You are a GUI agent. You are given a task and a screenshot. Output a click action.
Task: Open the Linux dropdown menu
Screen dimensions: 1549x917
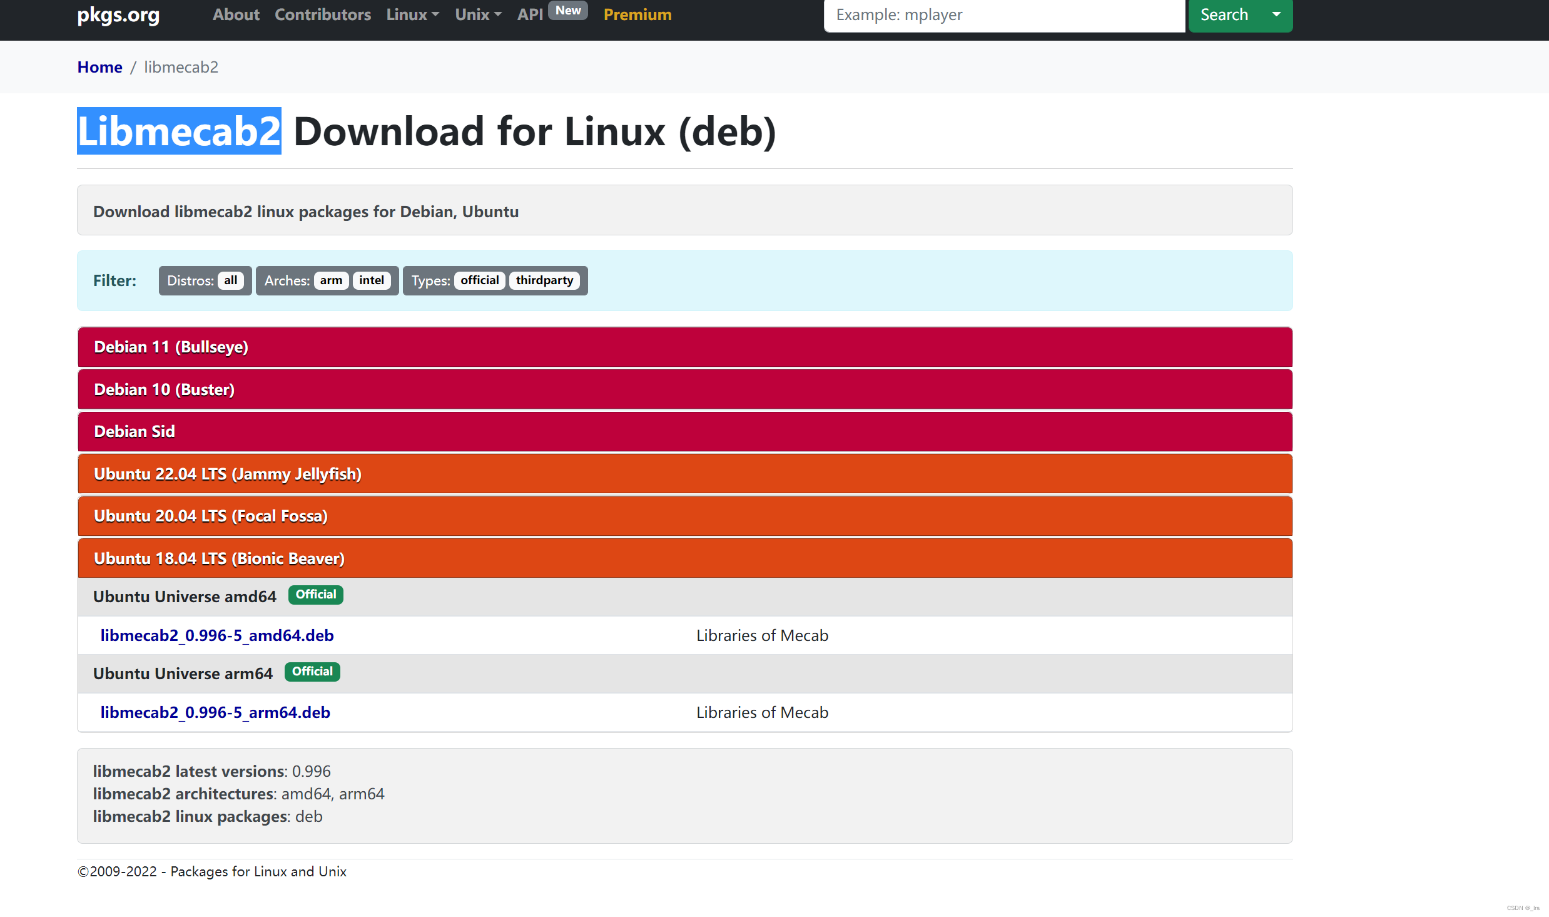(x=412, y=14)
